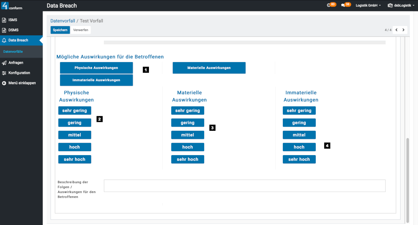This screenshot has width=418, height=225.
Task: Click the Data Breach bell icon
Action: pos(4,40)
